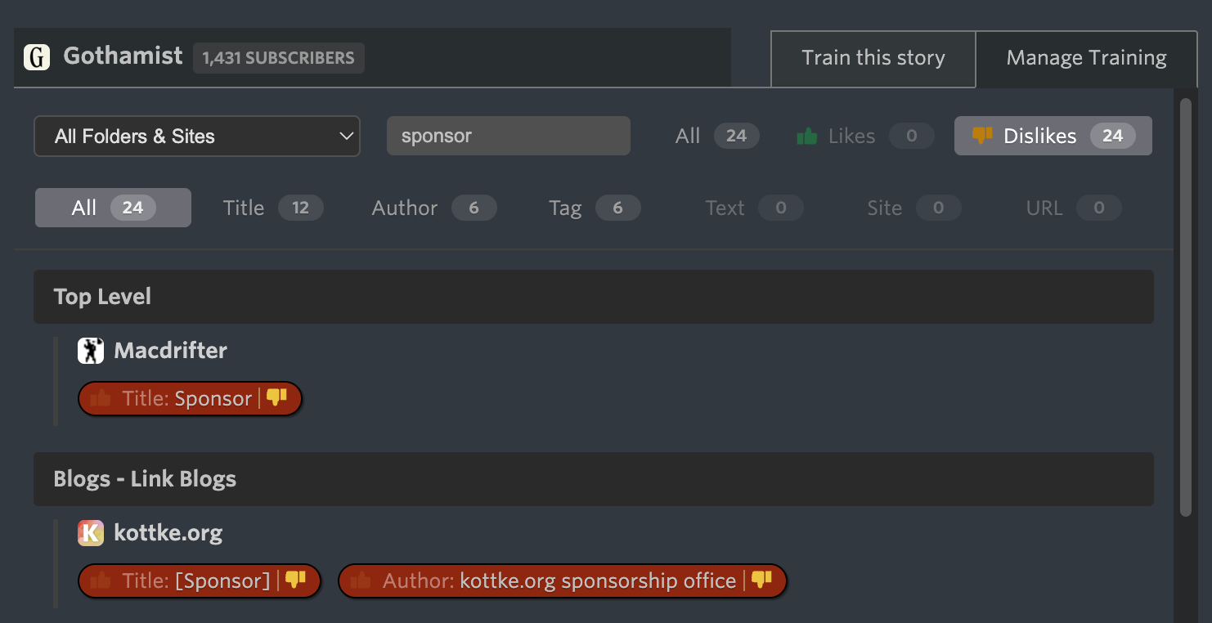This screenshot has height=623, width=1212.
Task: Filter classifiers by Author type
Action: pyautogui.click(x=433, y=208)
